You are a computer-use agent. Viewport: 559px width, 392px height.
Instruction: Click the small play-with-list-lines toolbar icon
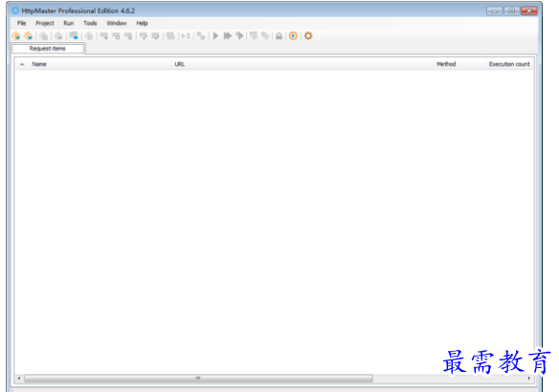(x=186, y=36)
